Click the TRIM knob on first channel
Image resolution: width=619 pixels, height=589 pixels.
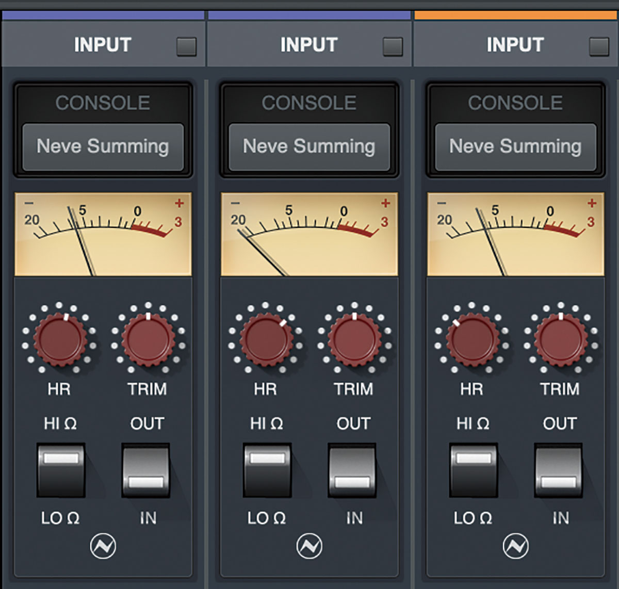[148, 339]
